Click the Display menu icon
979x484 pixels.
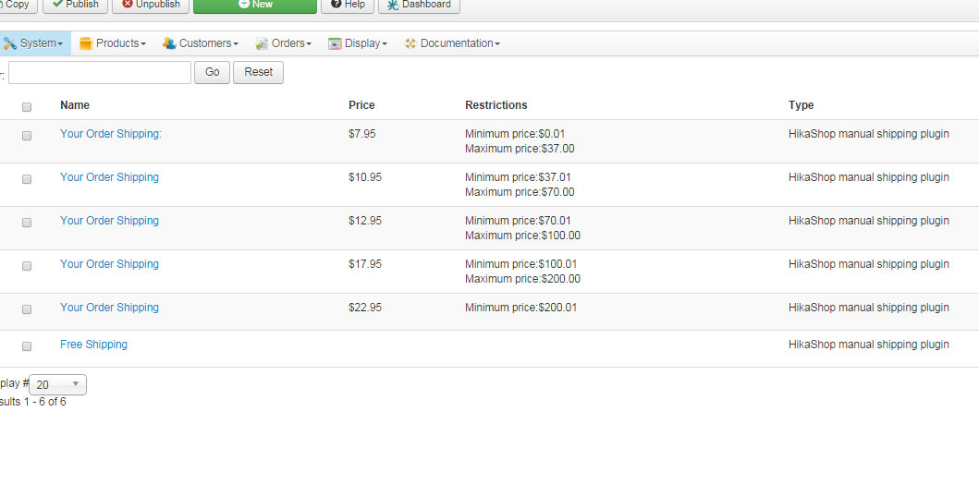click(336, 43)
